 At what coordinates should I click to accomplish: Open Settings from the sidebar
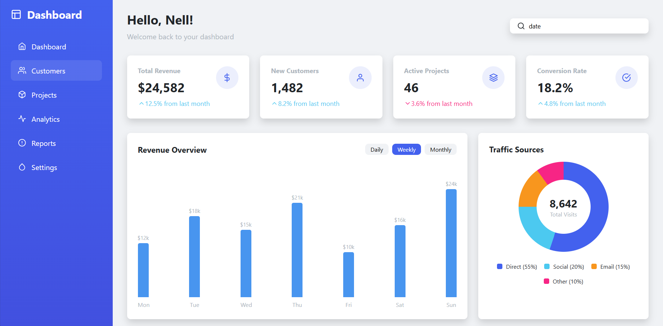pyautogui.click(x=56, y=167)
